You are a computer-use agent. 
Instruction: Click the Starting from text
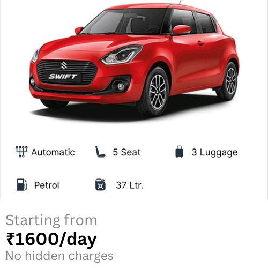[51, 220]
